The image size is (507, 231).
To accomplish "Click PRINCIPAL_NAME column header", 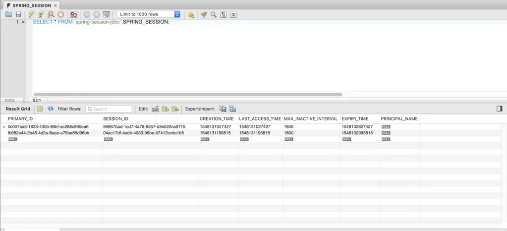I will click(399, 119).
